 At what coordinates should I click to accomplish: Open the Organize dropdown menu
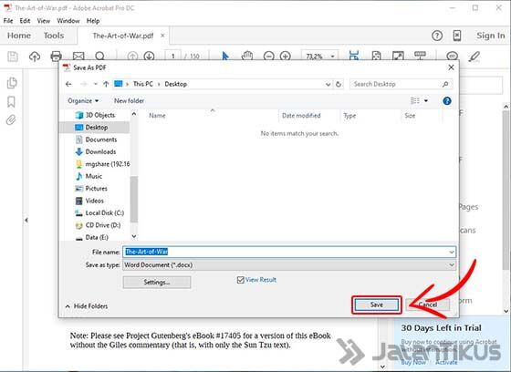point(83,100)
